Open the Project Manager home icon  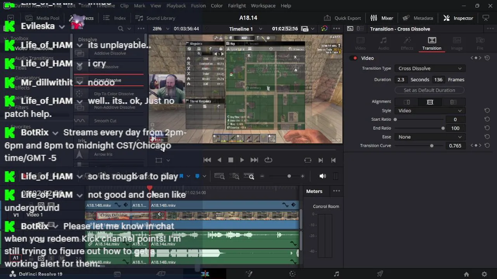tap(466, 274)
